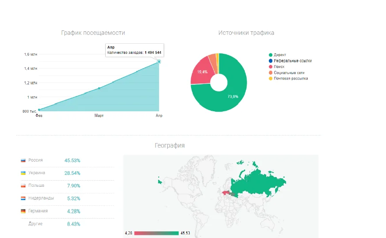
Task: Toggle the Директ legend item
Action: pyautogui.click(x=280, y=55)
